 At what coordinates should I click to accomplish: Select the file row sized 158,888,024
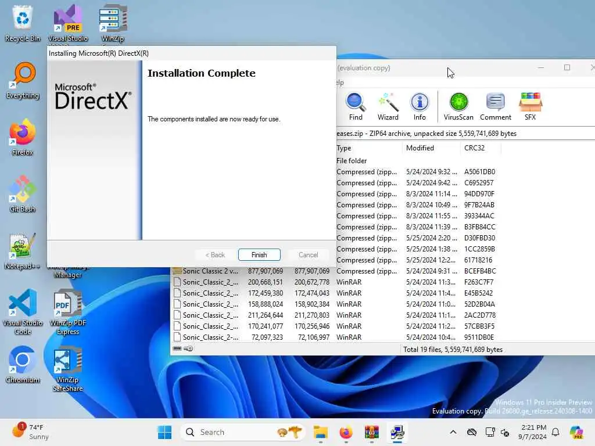coord(334,304)
